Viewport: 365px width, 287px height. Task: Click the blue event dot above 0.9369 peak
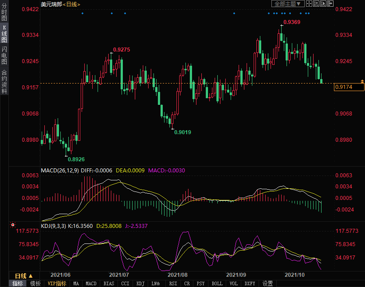click(x=282, y=13)
